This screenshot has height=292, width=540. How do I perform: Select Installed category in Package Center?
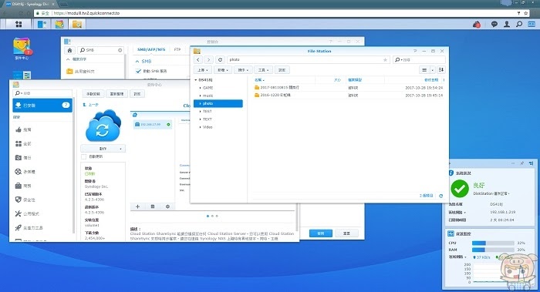42,106
